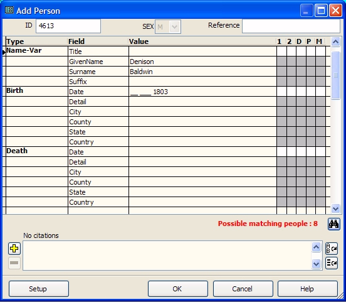Open the SEX dropdown

point(174,27)
